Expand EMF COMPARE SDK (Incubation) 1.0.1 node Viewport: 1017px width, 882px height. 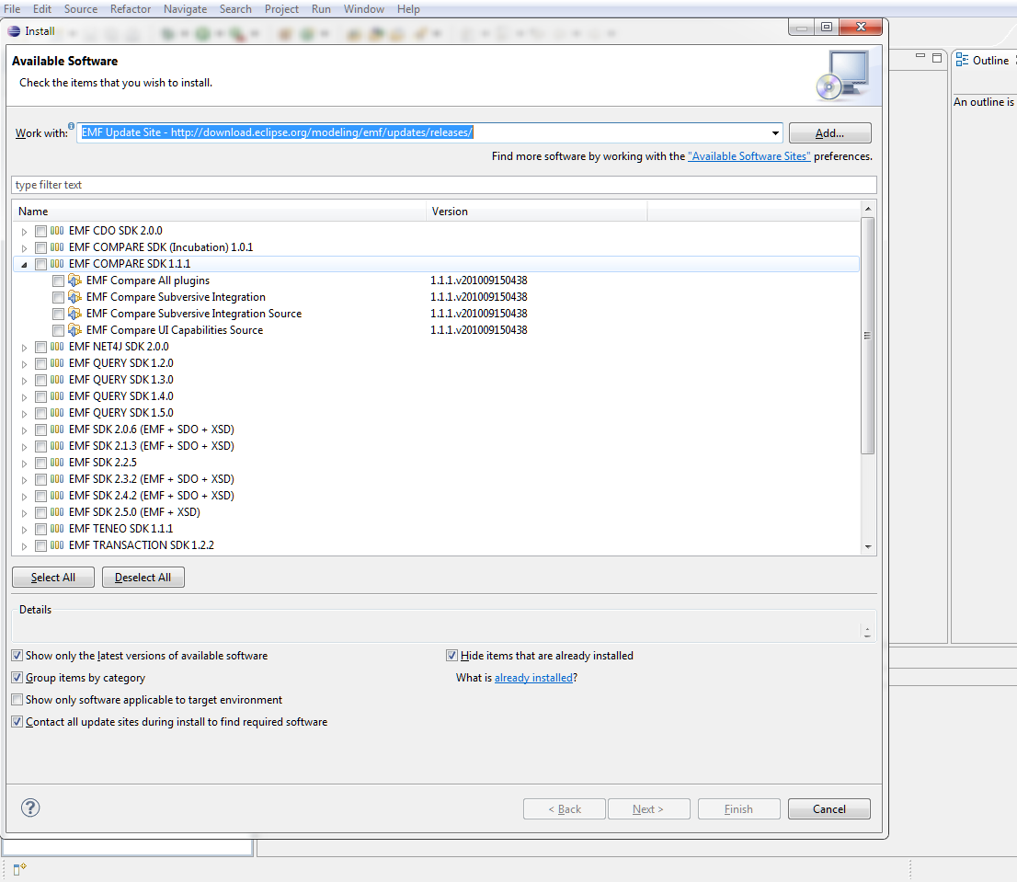tap(24, 247)
